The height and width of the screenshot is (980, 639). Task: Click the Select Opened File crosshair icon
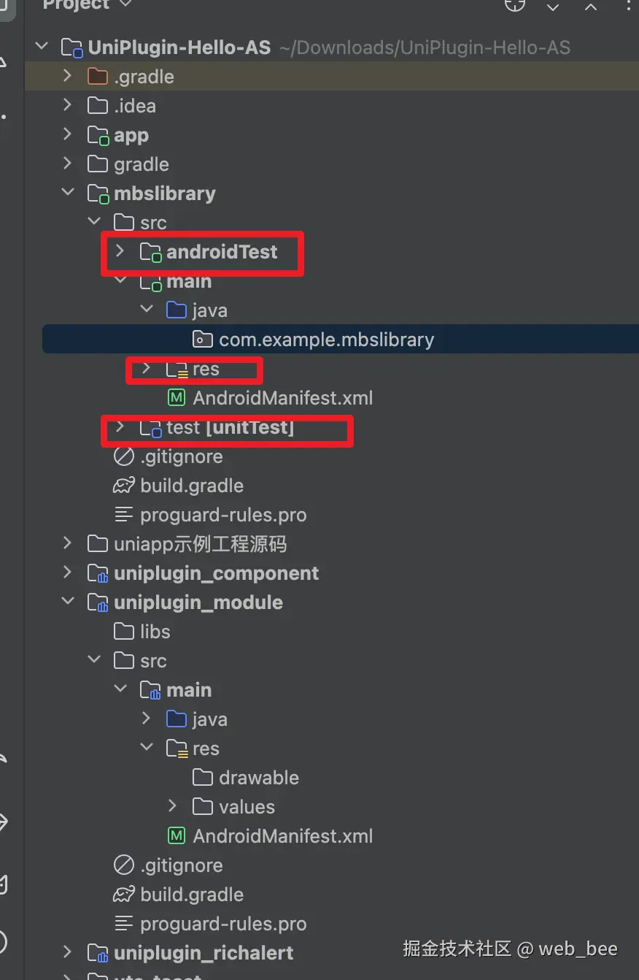(515, 7)
